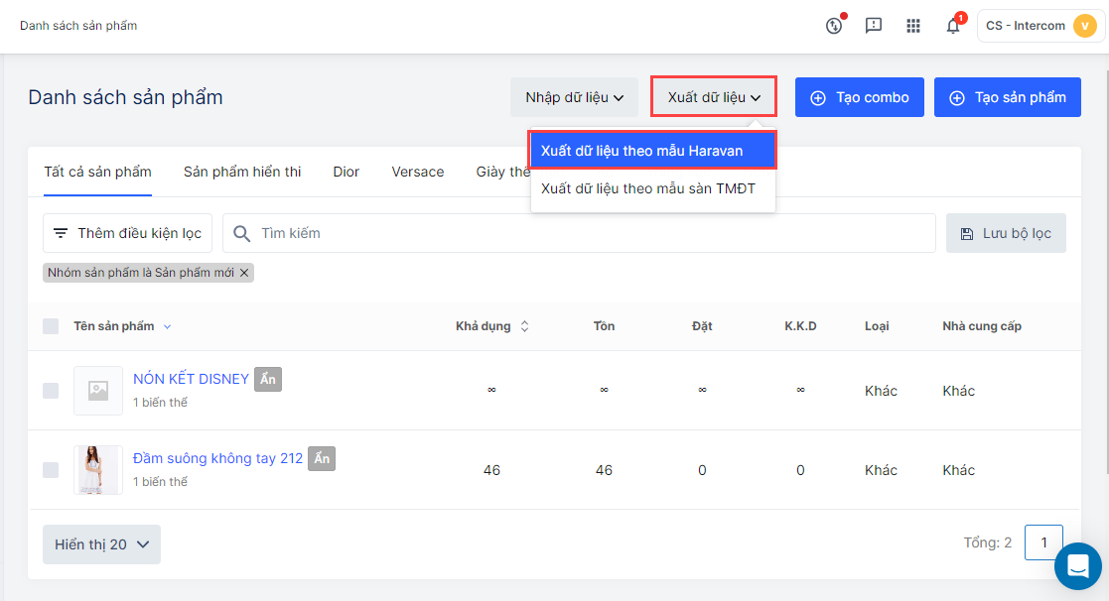Open the notifications bell icon
Screen dimensions: 1109x601
tap(953, 26)
